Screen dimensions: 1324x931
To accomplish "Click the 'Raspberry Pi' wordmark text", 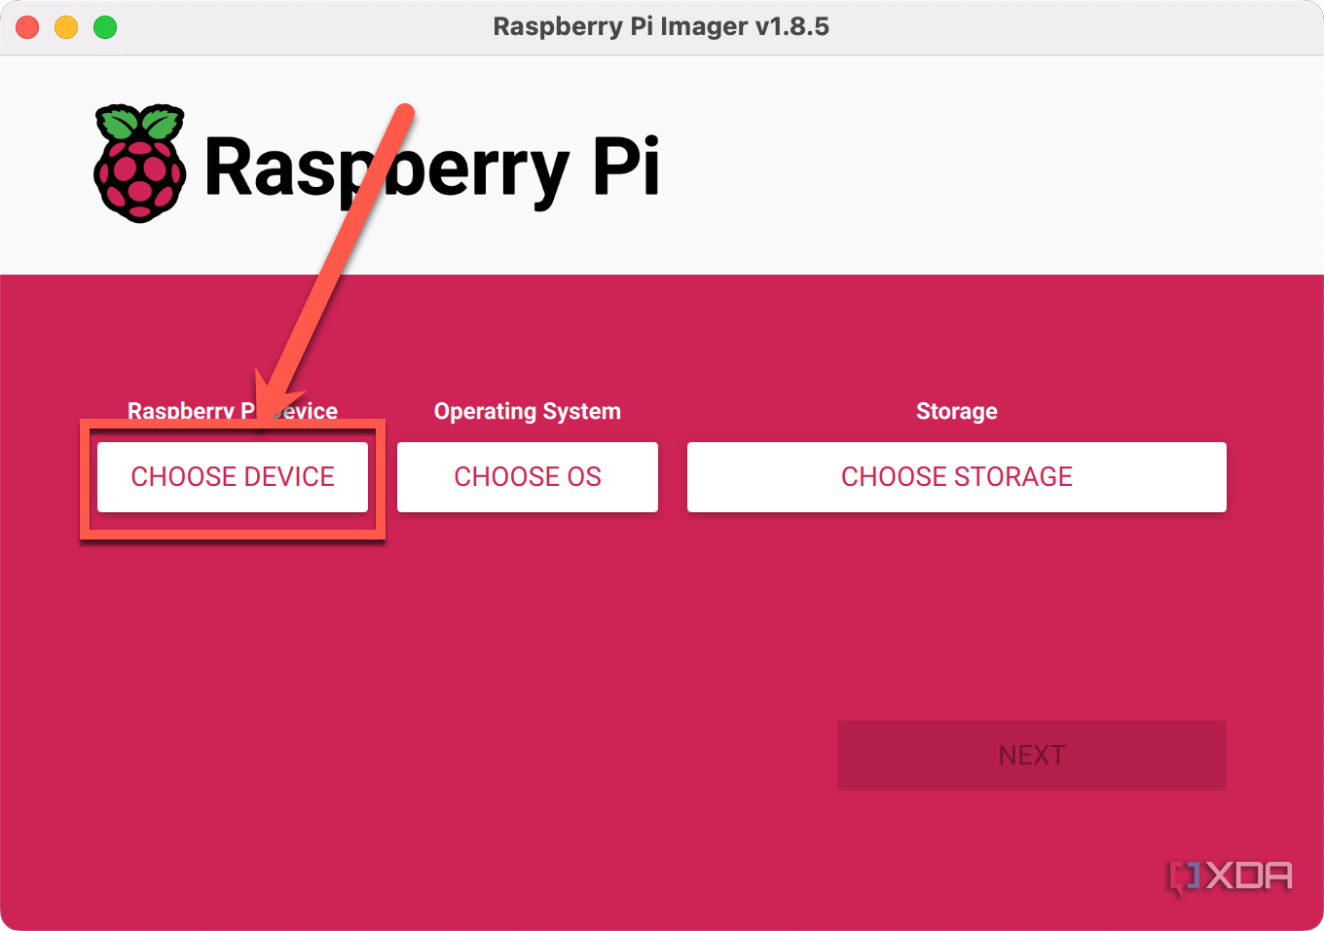I will click(x=431, y=166).
